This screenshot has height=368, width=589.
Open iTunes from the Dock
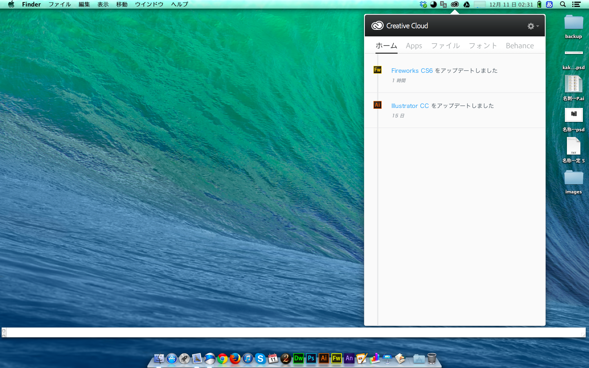point(248,359)
